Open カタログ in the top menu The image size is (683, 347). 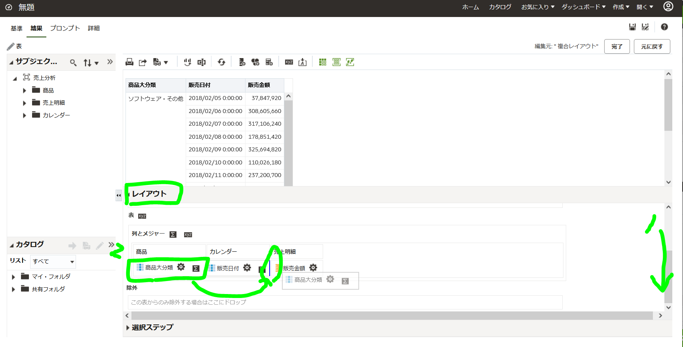coord(500,7)
